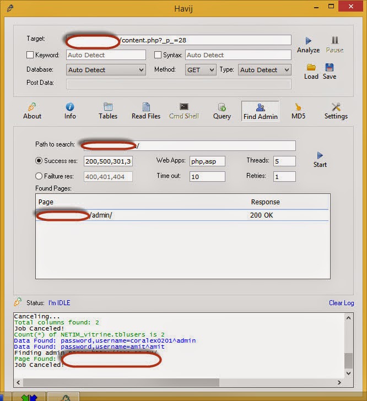Maximize the Havij window
The height and width of the screenshot is (401, 367).
tap(331, 7)
